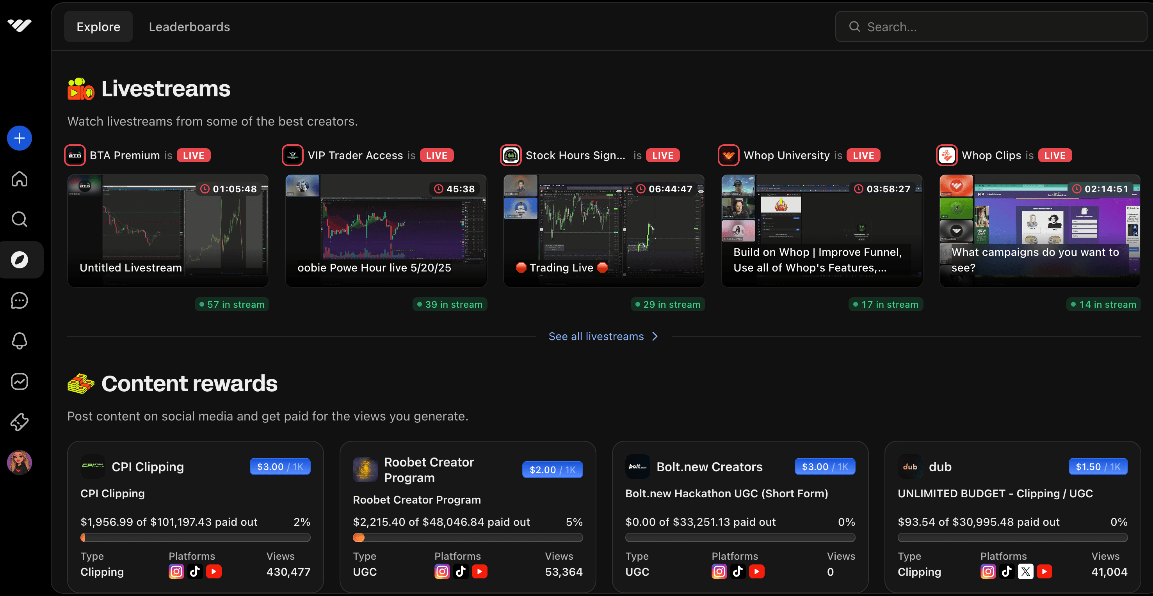Open the Search input field
Screen dimensions: 1153x596
(x=991, y=27)
